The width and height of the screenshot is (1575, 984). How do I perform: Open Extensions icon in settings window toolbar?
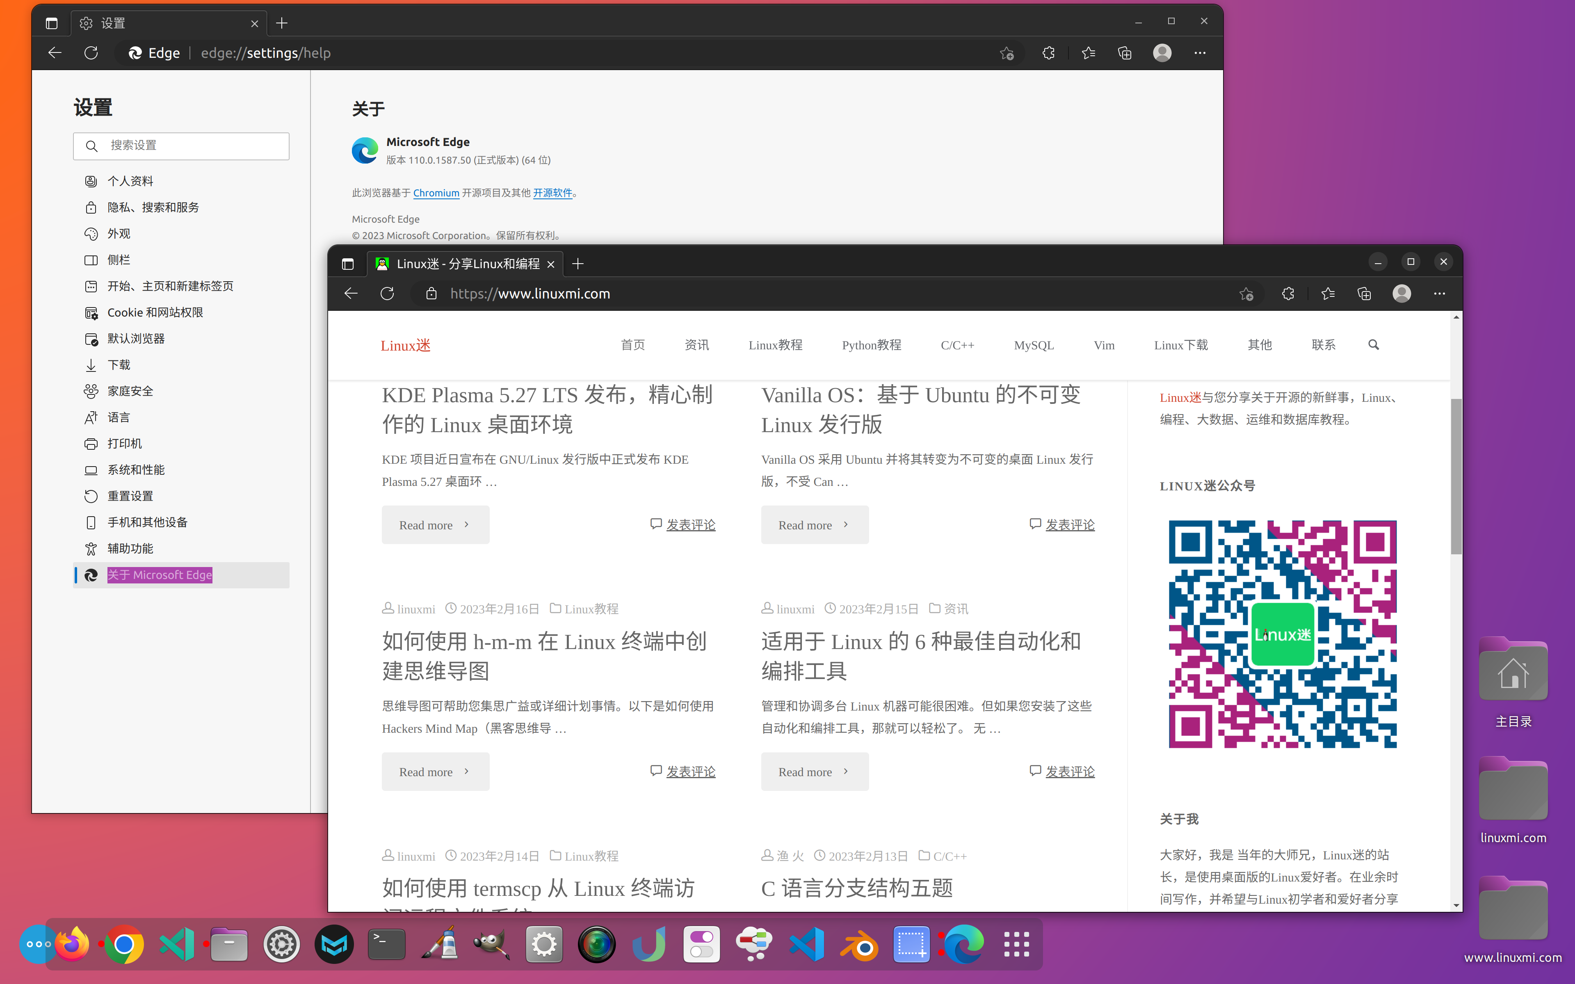tap(1048, 53)
